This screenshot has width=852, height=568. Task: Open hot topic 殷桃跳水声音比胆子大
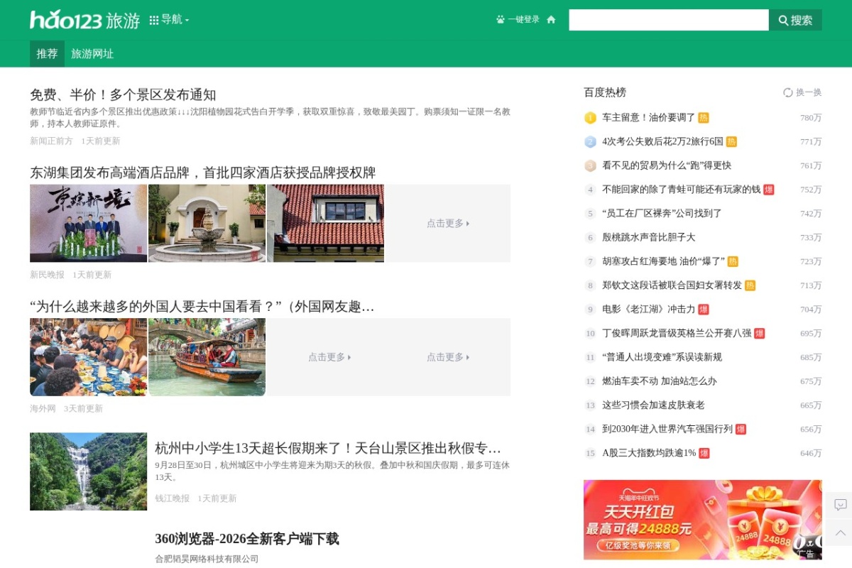[649, 237]
